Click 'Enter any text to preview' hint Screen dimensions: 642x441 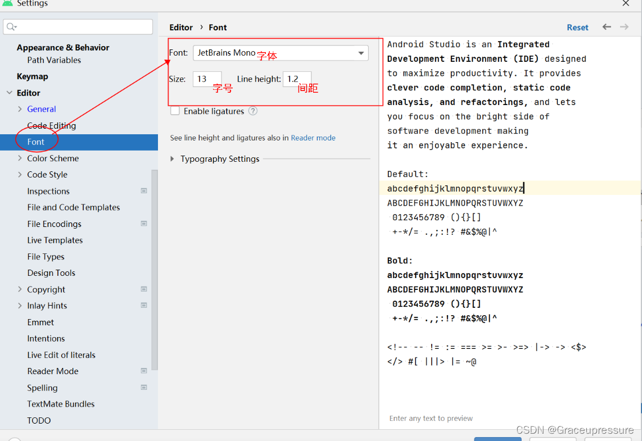431,418
